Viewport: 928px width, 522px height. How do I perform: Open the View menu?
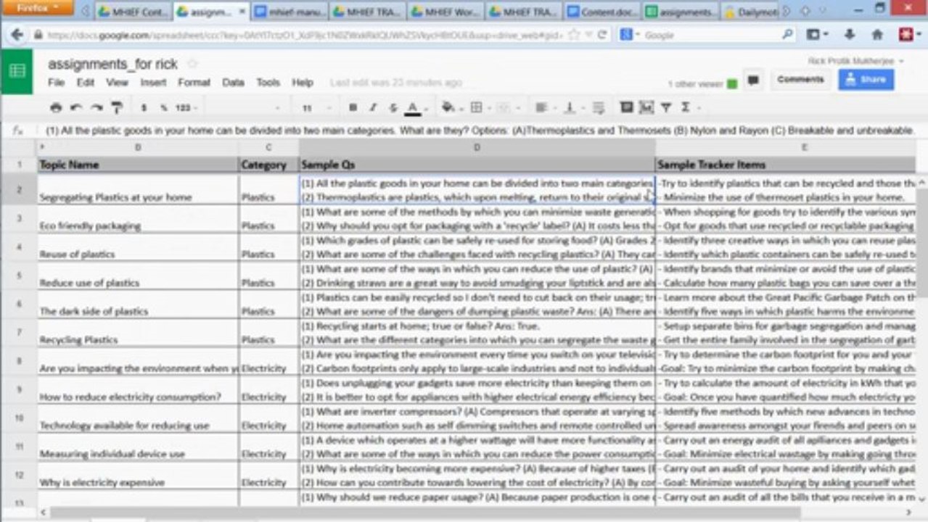[117, 83]
